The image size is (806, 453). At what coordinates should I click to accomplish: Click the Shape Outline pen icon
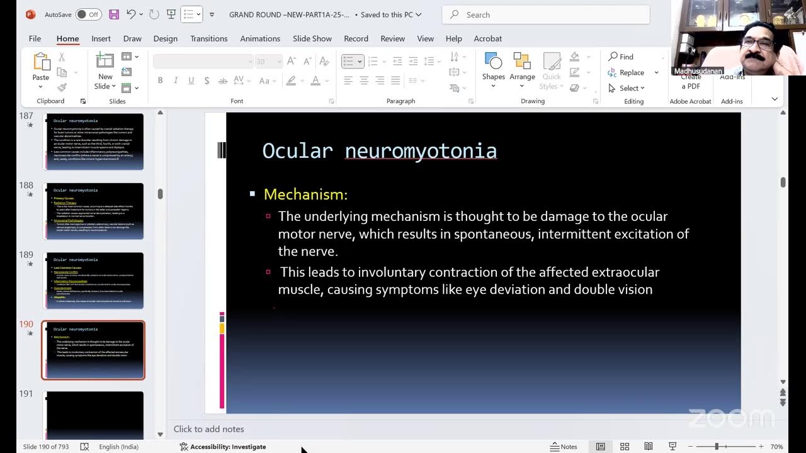tap(574, 72)
